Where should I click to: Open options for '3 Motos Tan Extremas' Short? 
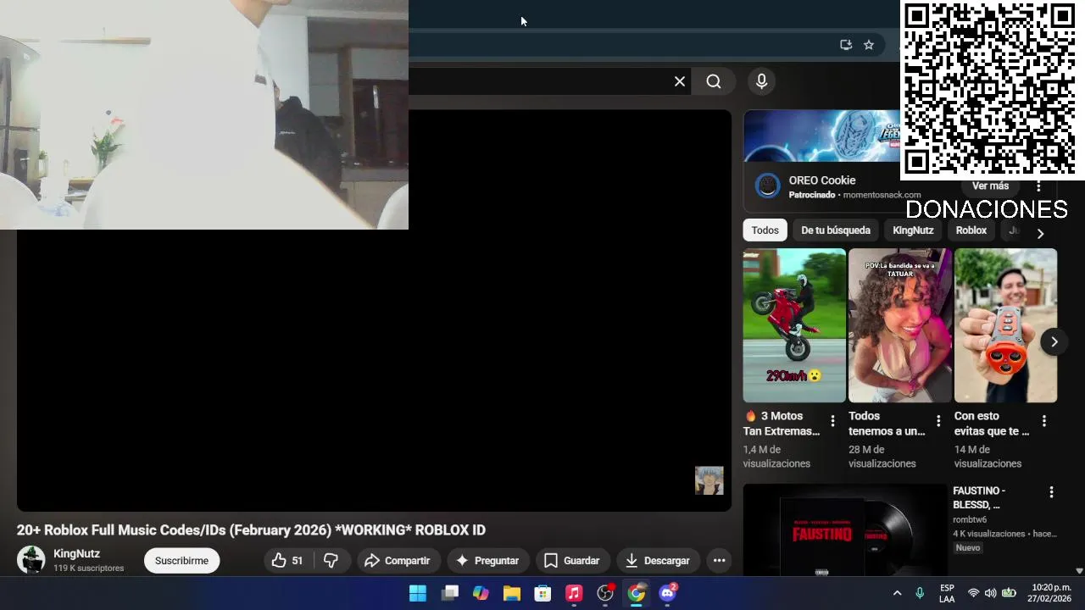pos(832,421)
